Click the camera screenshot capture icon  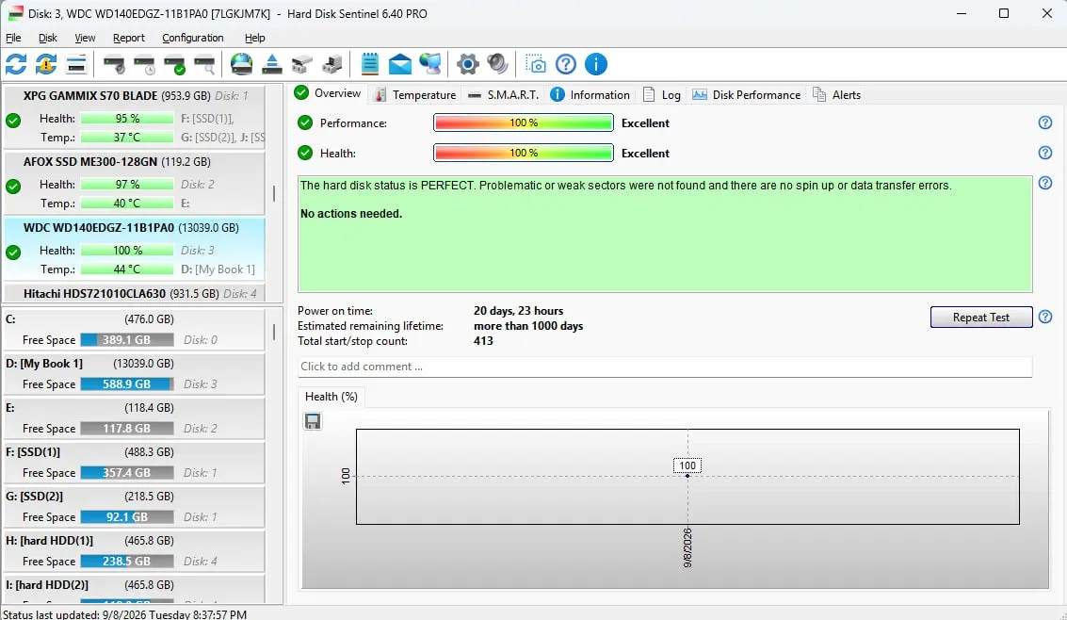pos(536,65)
